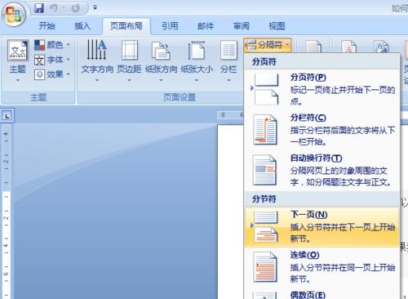Click the 纸张大小 paper size icon
This screenshot has width=408, height=299.
(197, 50)
